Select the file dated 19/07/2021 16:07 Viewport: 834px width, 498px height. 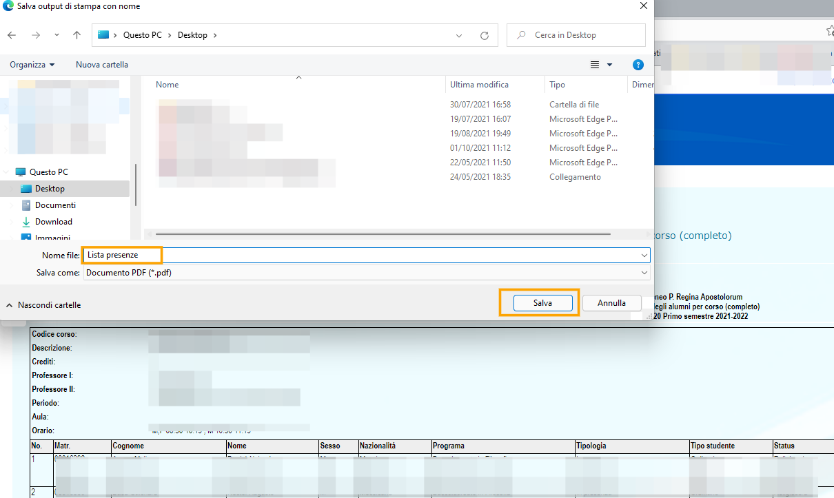pyautogui.click(x=398, y=119)
